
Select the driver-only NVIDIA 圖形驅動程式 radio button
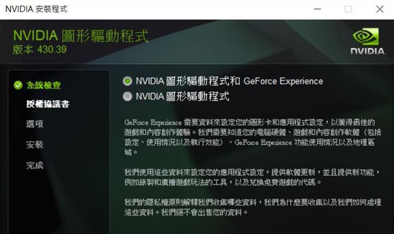(128, 97)
